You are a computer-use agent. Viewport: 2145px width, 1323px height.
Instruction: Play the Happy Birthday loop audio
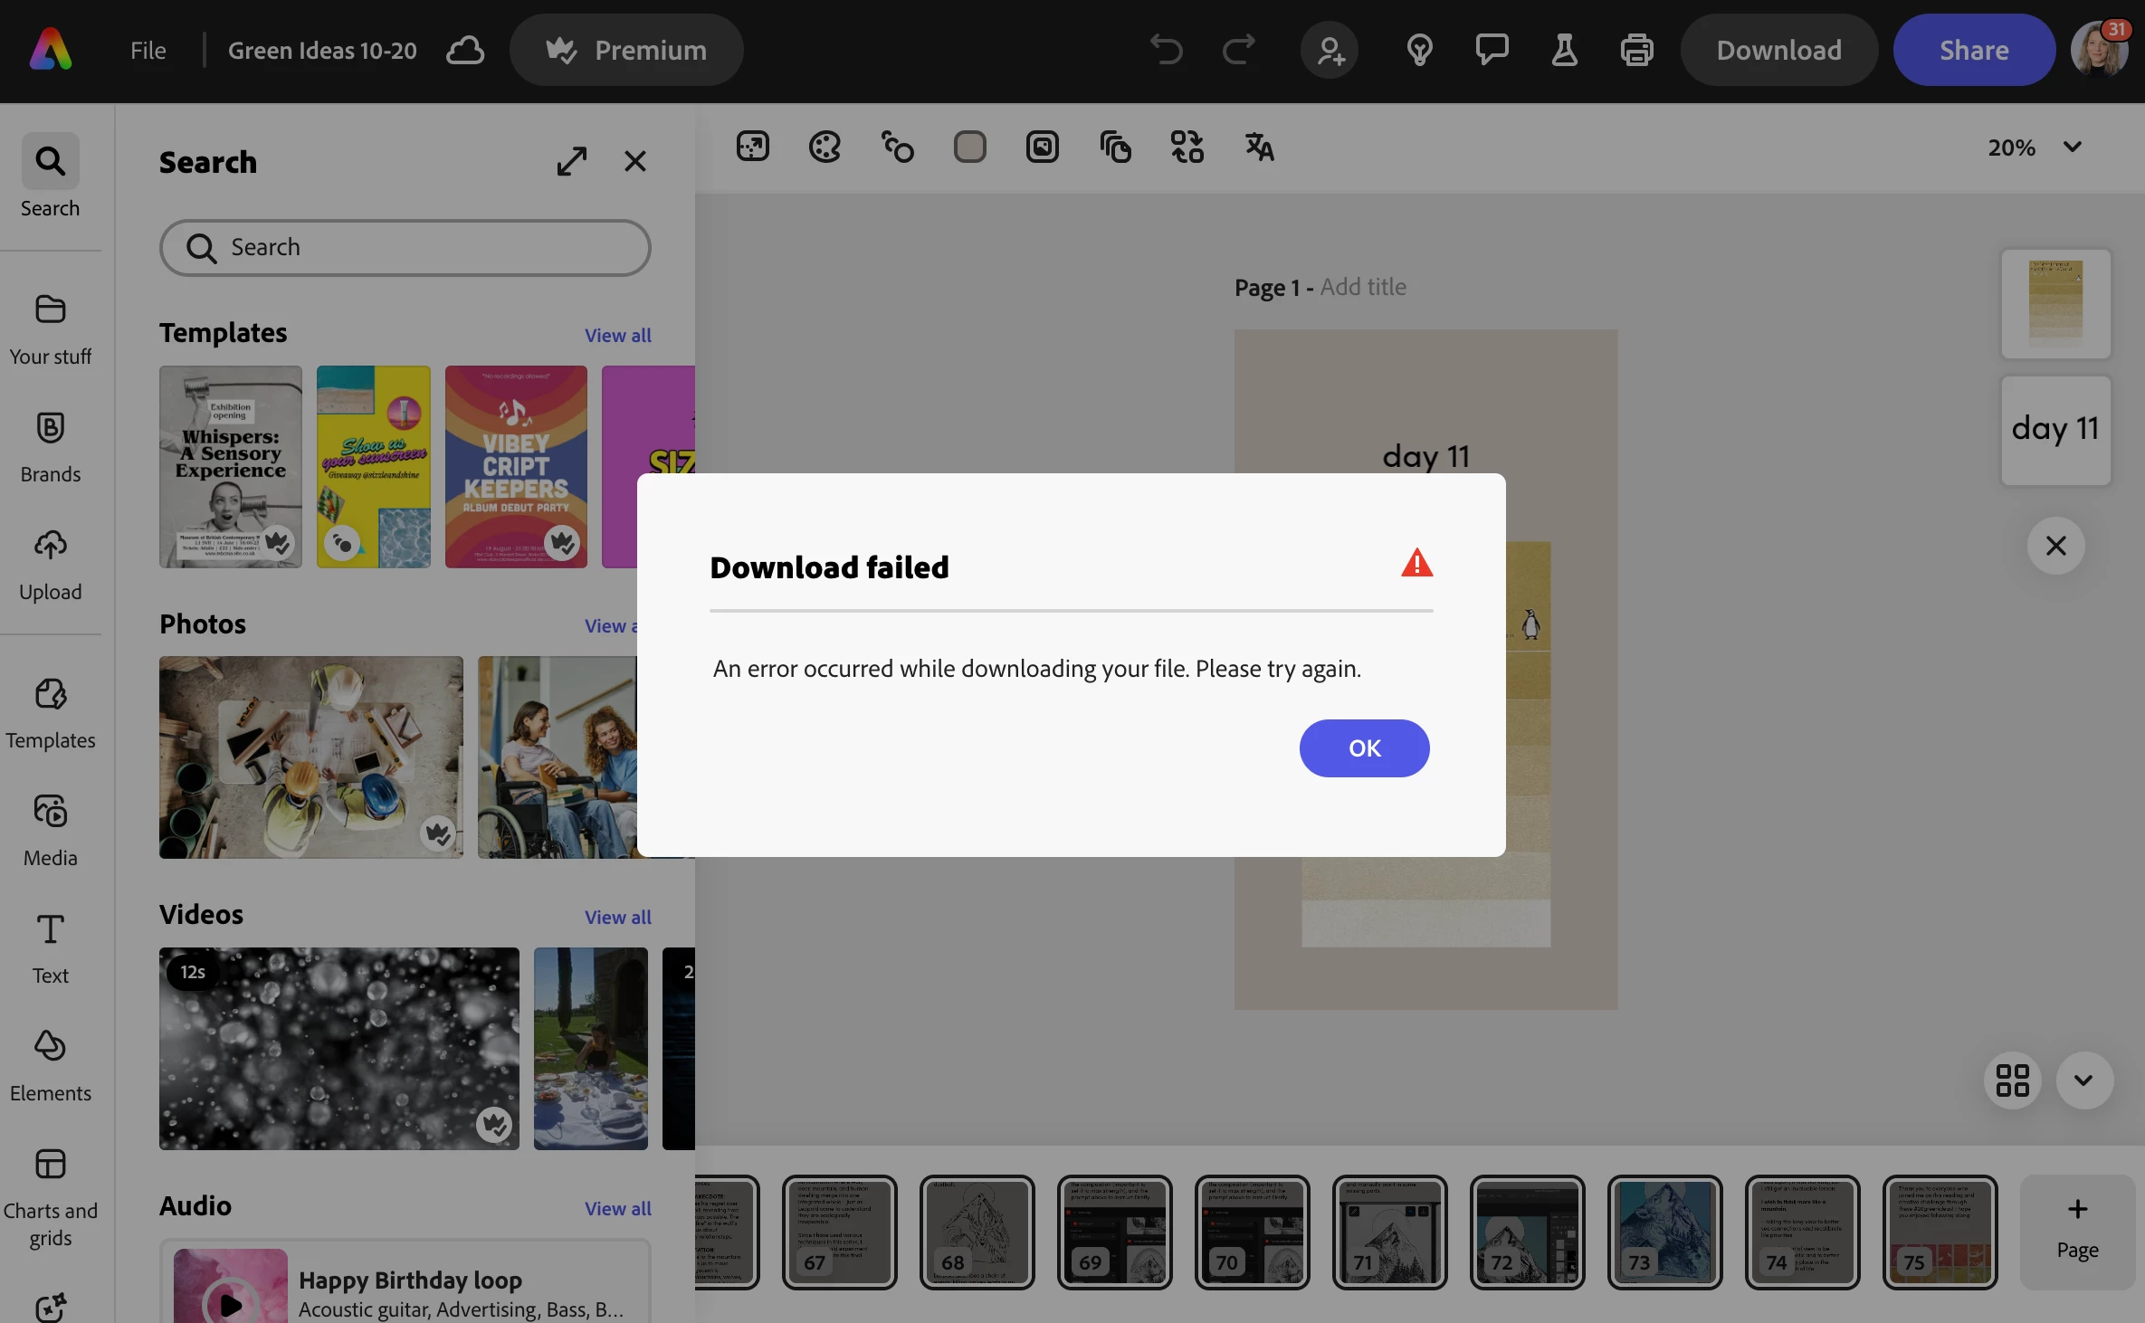(231, 1303)
